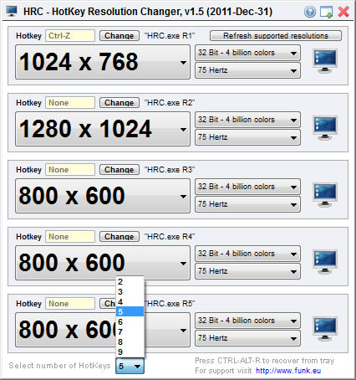Click the Ctrl-Z hotkey field
356x380 pixels.
[x=70, y=36]
